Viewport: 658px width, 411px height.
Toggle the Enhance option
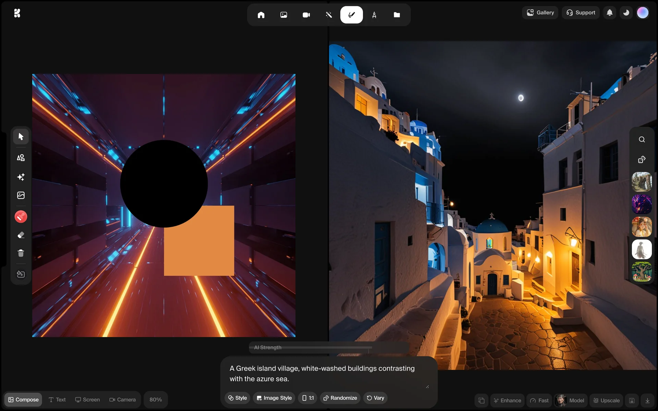point(507,400)
